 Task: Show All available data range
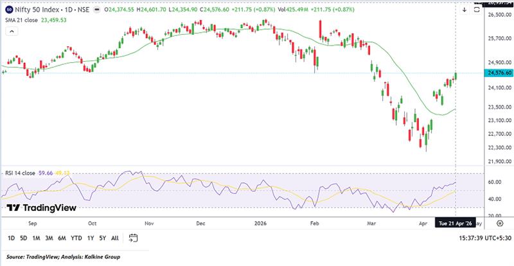(115, 238)
